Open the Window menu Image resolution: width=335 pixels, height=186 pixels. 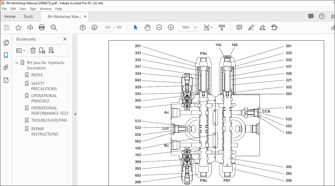[46, 9]
